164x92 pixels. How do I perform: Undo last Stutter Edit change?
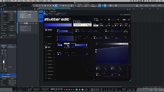(101, 20)
